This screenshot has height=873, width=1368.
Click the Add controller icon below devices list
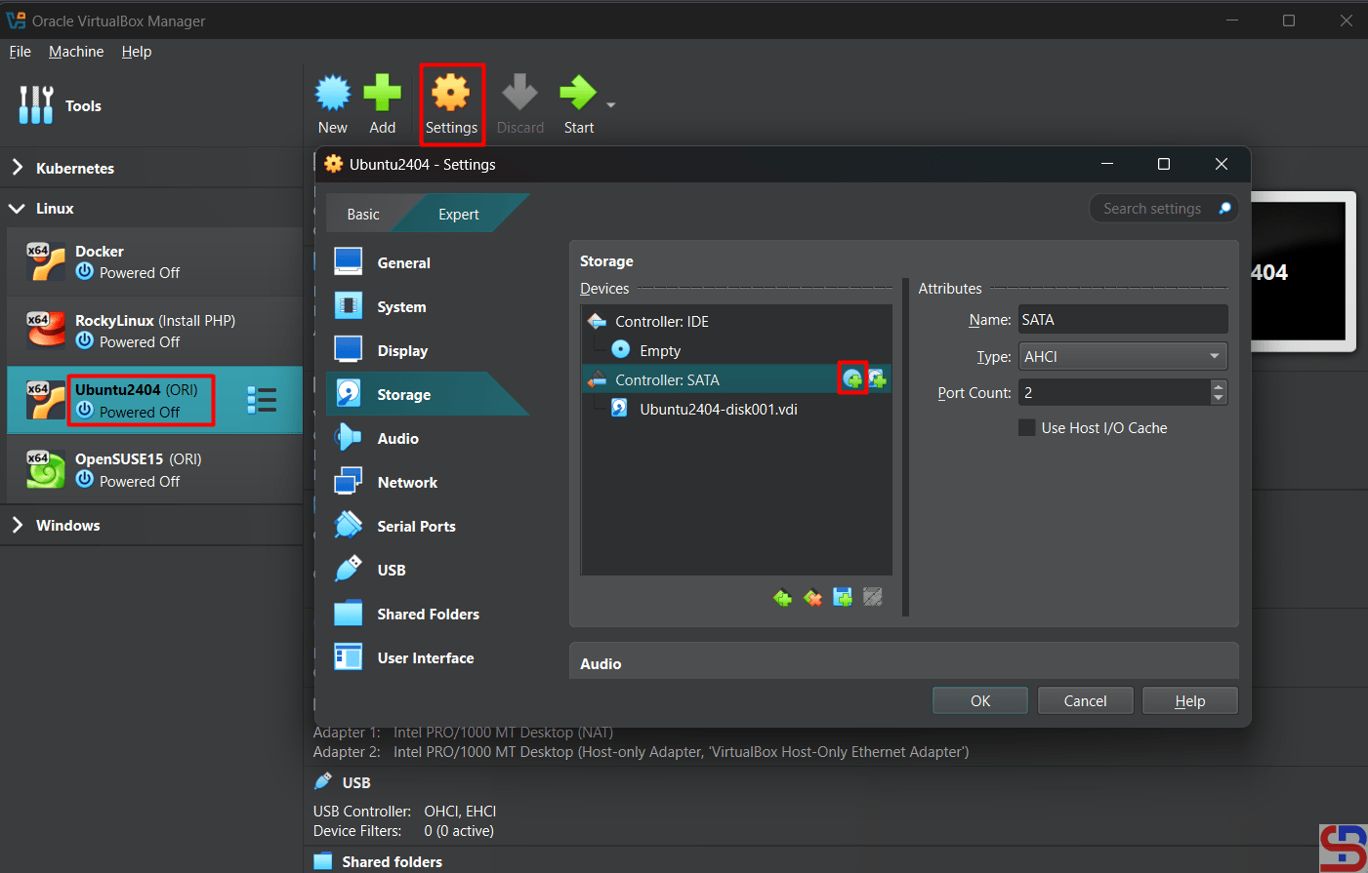click(x=782, y=597)
